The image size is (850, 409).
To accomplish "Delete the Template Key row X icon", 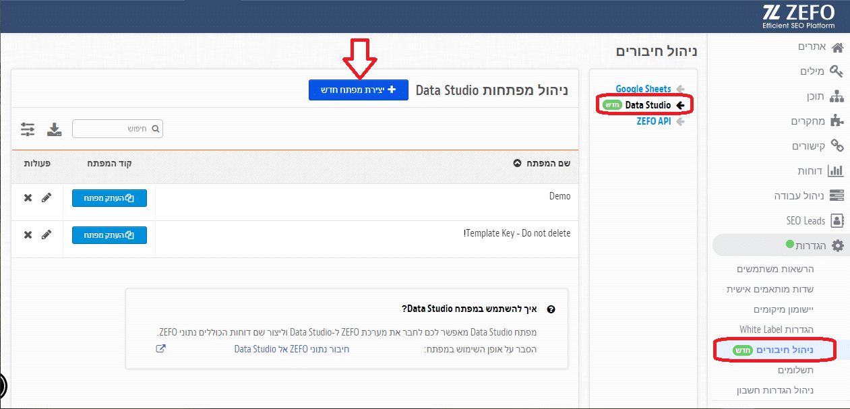I will pos(28,234).
